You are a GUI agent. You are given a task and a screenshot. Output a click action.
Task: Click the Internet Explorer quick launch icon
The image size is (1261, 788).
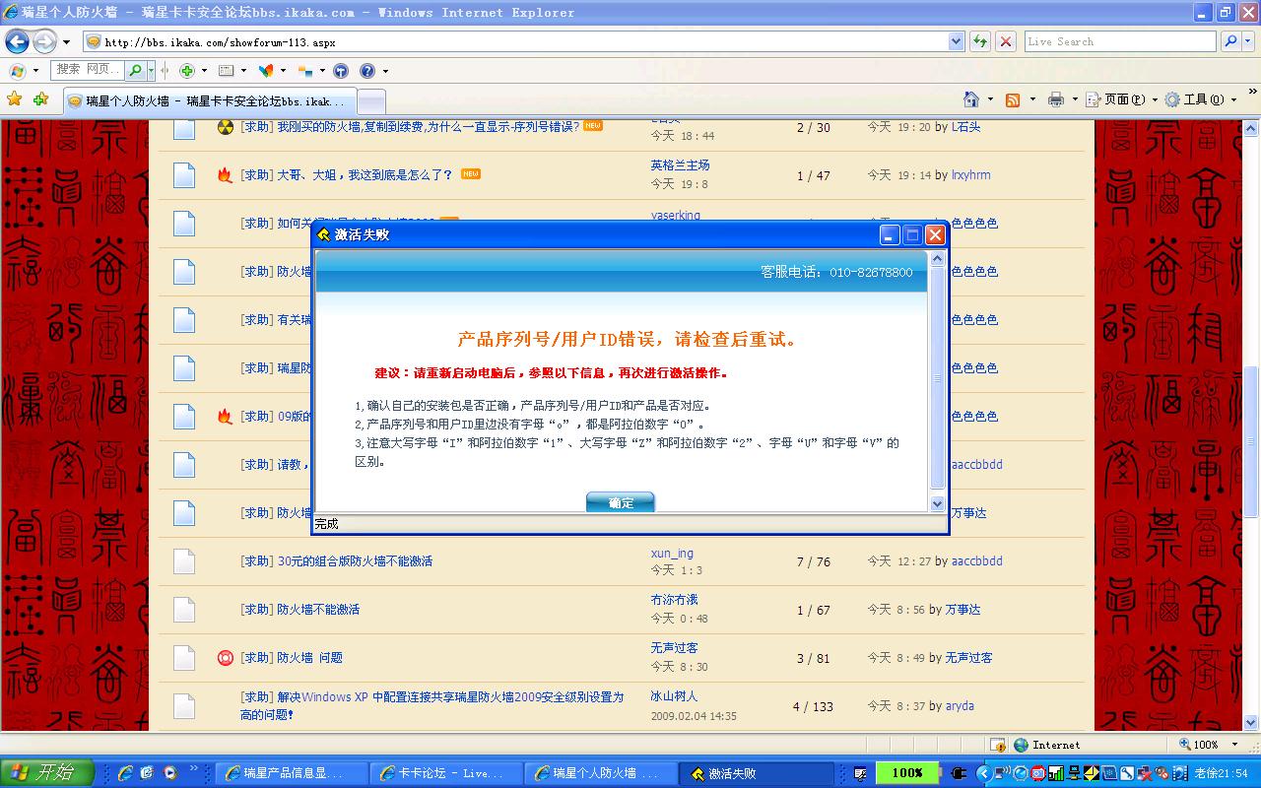(126, 773)
